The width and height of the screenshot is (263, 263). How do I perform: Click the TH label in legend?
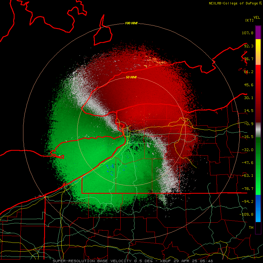(251, 228)
